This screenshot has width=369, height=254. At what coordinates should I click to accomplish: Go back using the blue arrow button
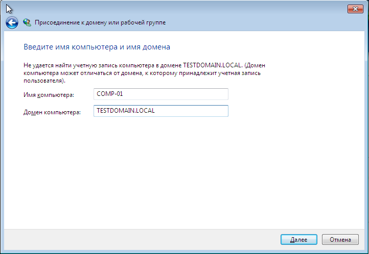tap(12, 22)
